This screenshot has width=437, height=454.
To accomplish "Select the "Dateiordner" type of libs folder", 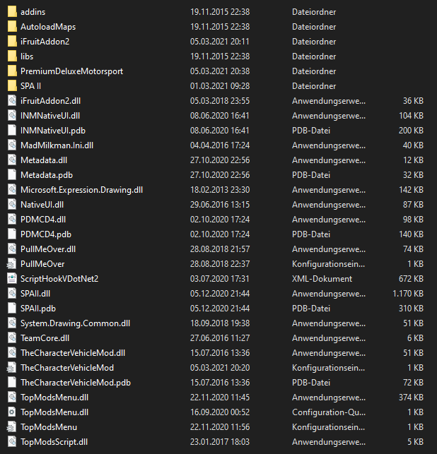I will (x=314, y=56).
